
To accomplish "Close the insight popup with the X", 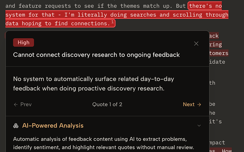I will pyautogui.click(x=196, y=44).
